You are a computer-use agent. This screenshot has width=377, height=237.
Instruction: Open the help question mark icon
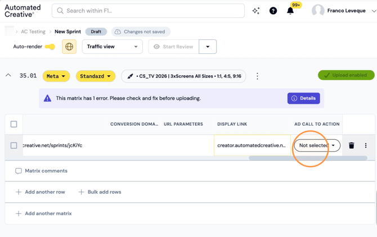(273, 11)
